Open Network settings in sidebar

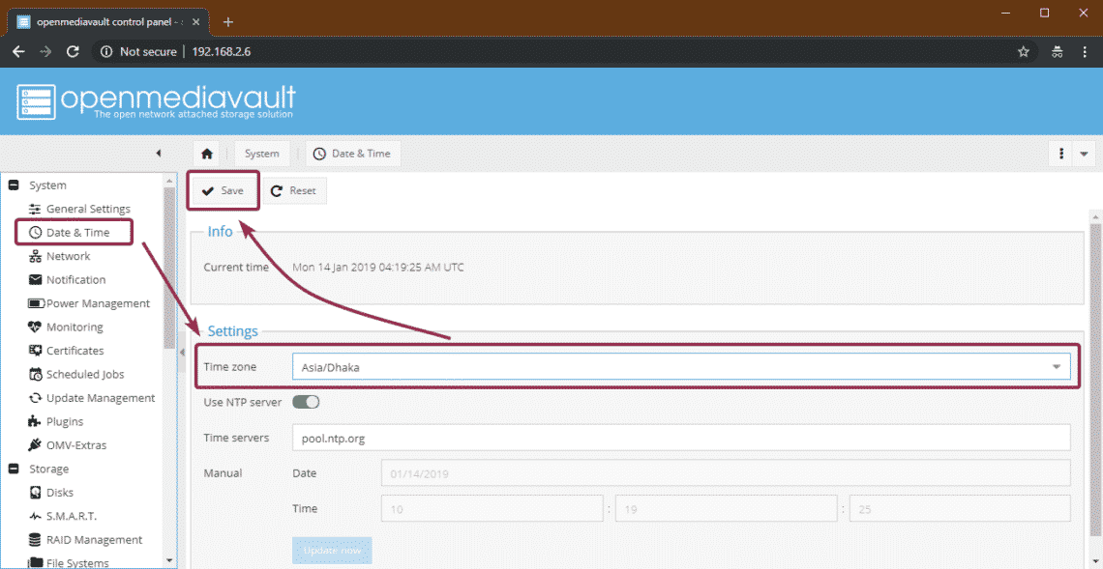[68, 256]
